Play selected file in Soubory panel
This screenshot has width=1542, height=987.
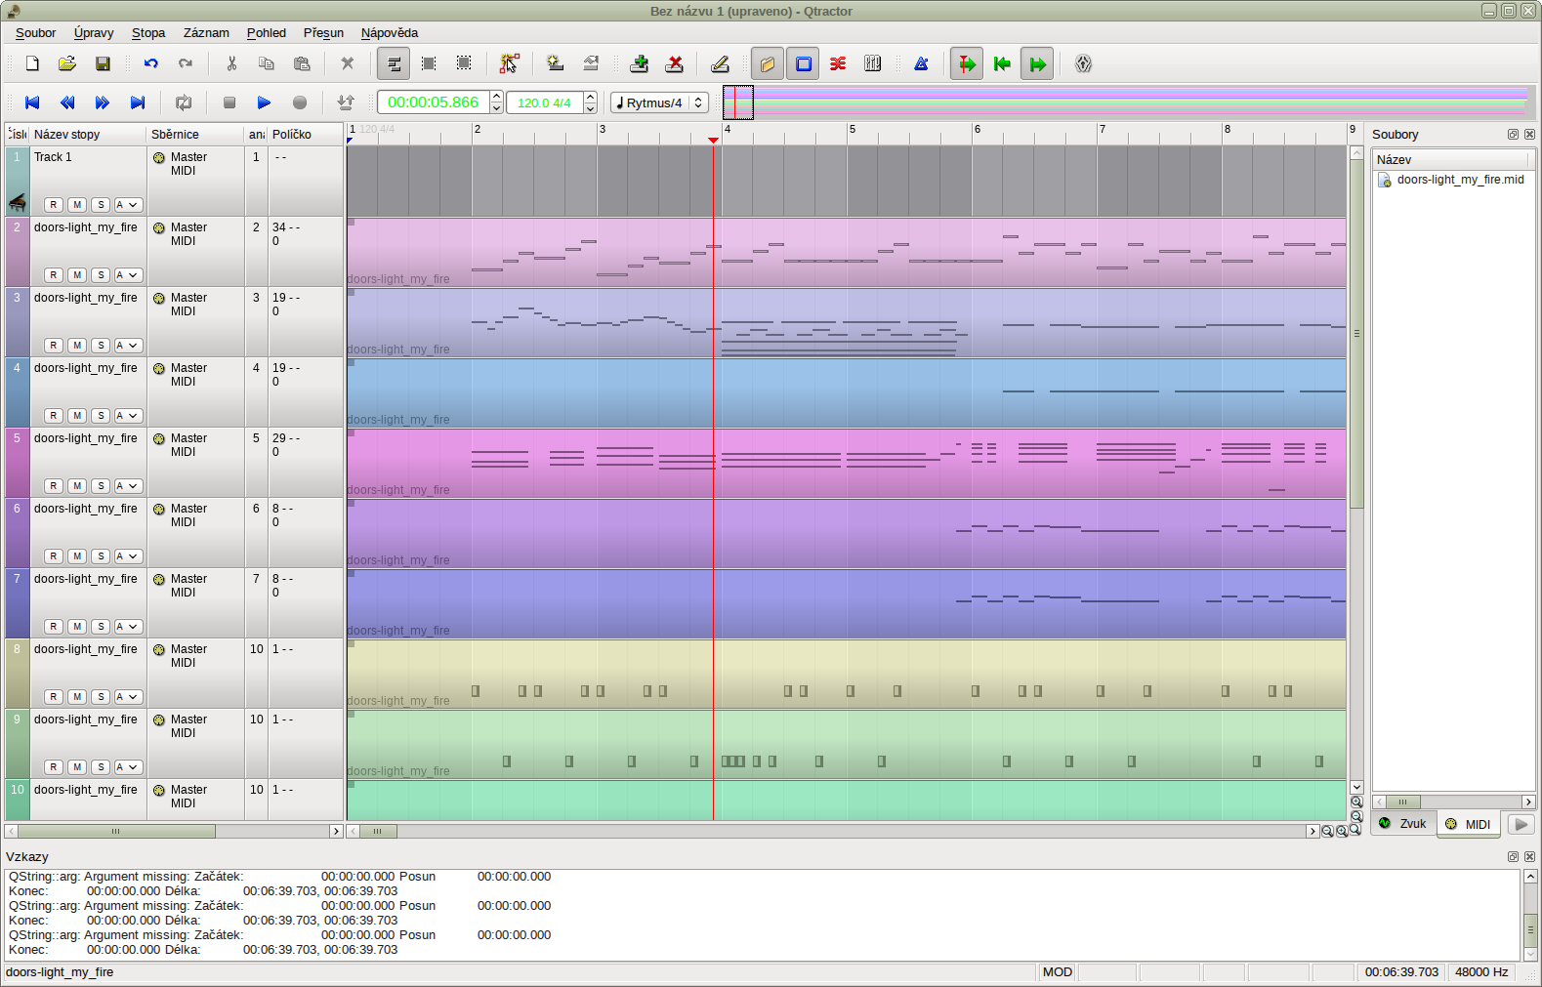(x=1521, y=824)
